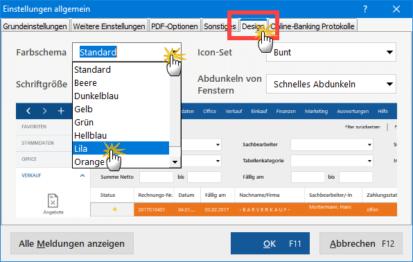Open the Sachbearbeiter filter dropdown
Viewport: 413px width, 262px height.
(332, 144)
